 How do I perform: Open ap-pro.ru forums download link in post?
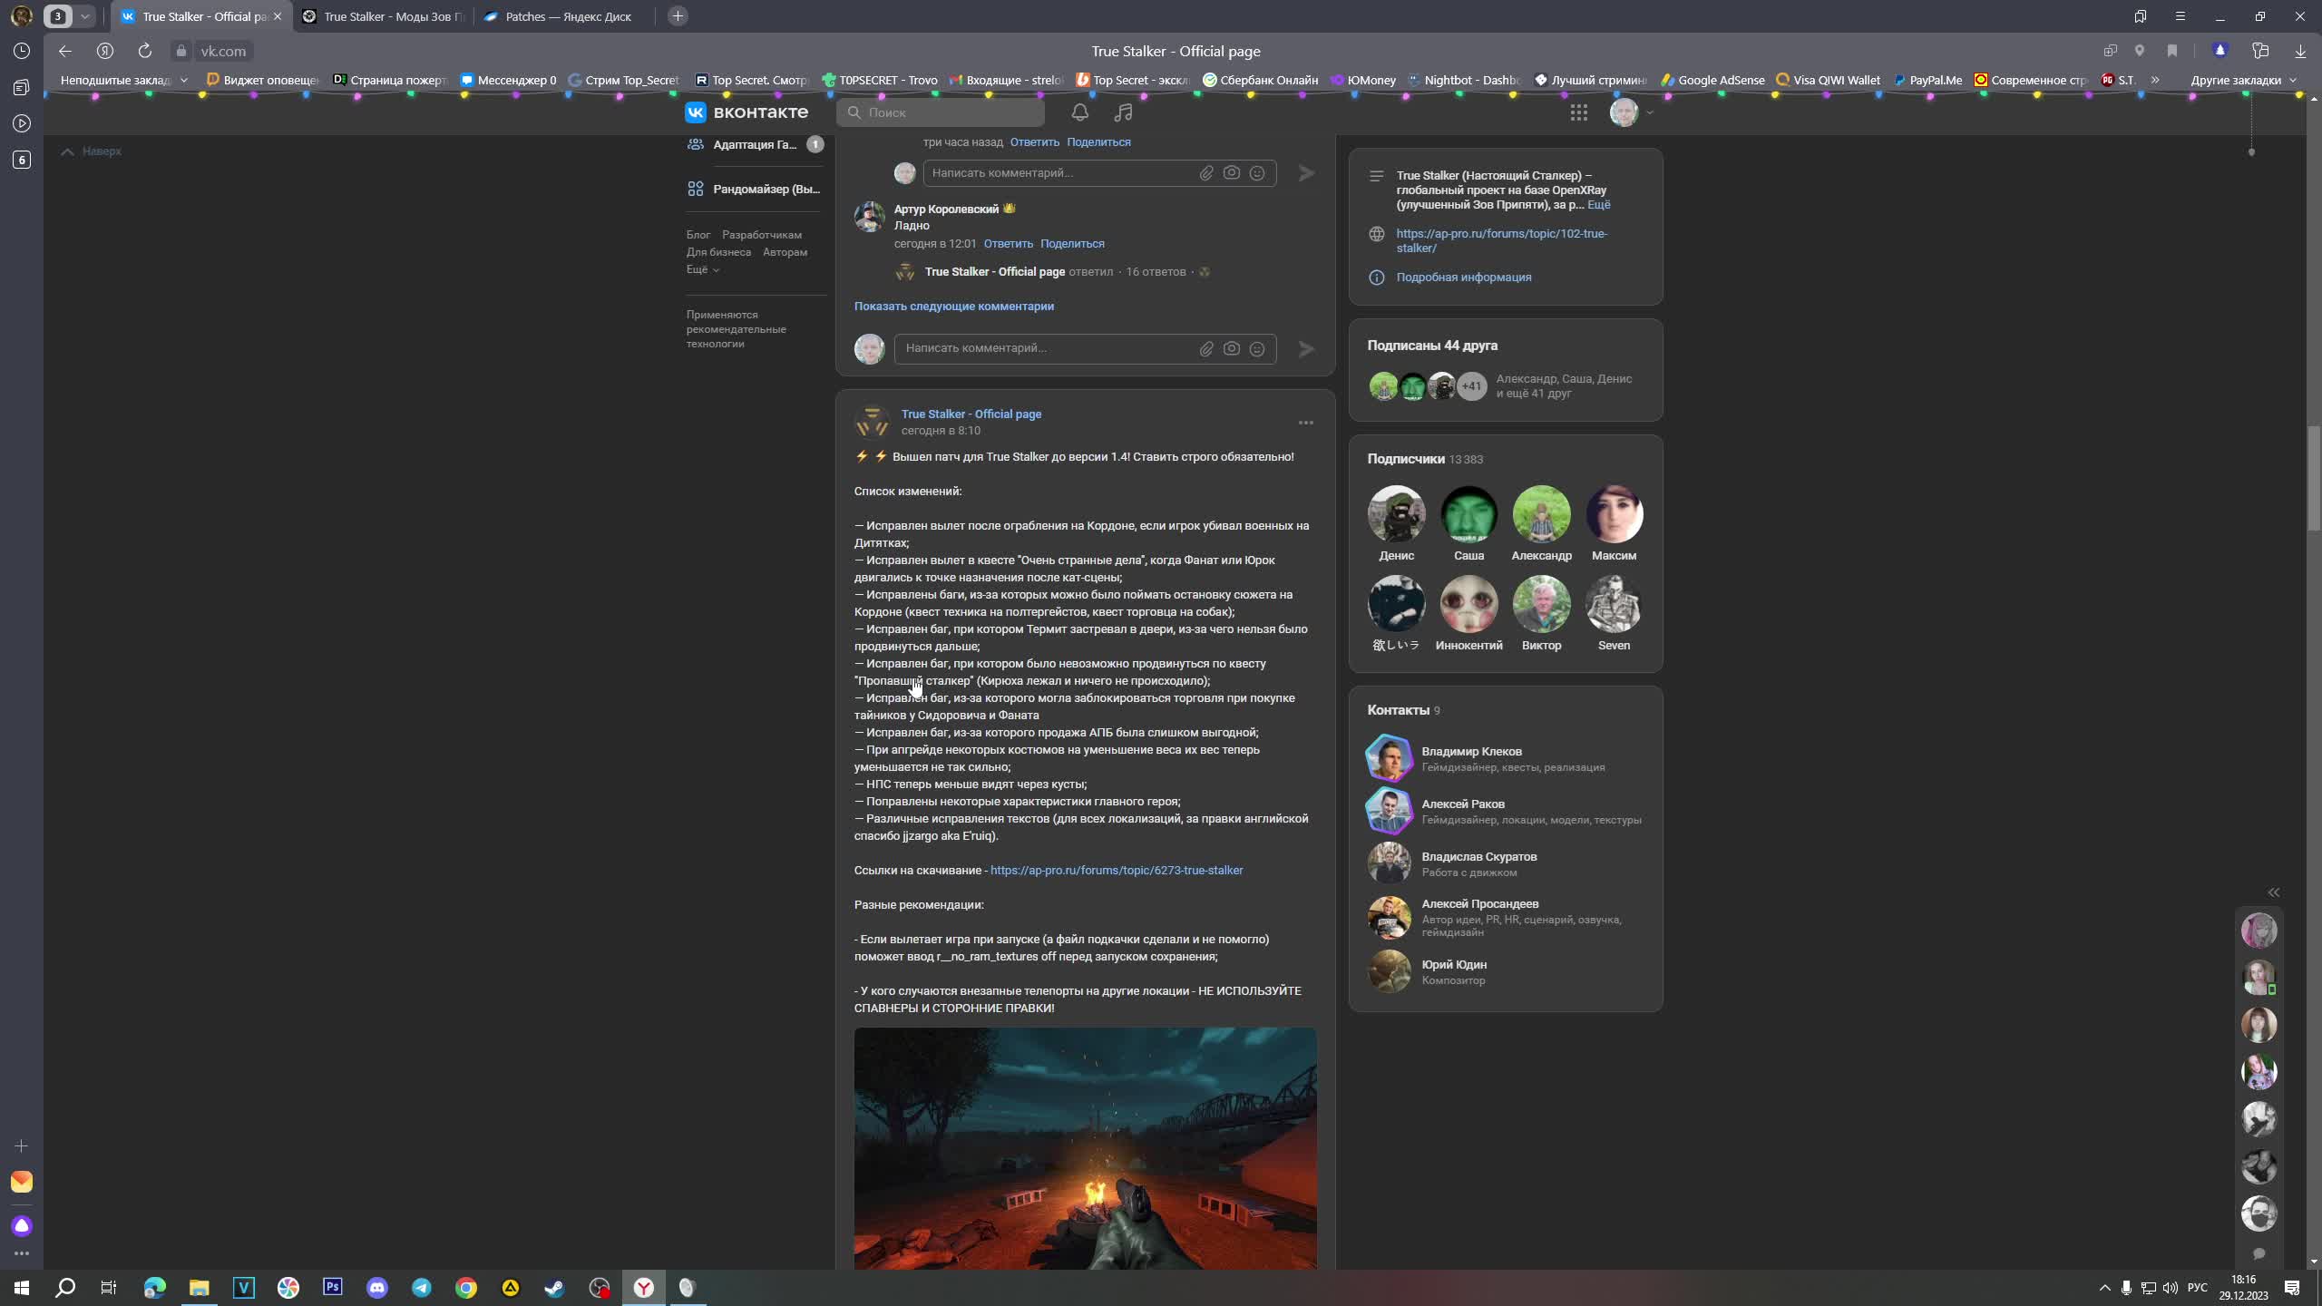pos(1116,871)
